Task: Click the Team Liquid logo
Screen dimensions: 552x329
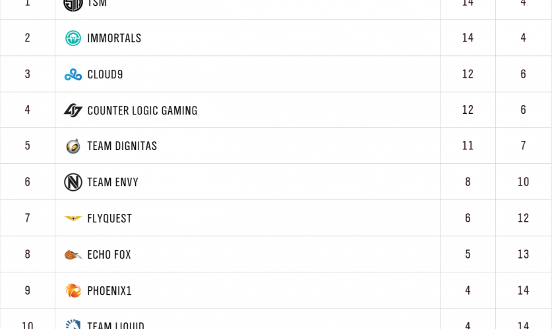Action: (73, 324)
